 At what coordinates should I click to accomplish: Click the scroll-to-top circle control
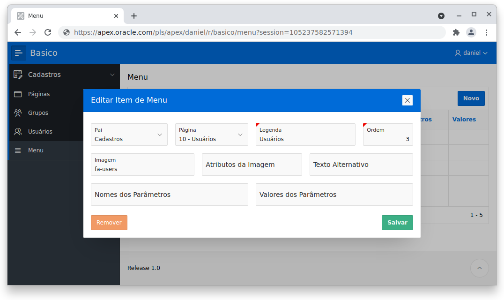click(479, 268)
